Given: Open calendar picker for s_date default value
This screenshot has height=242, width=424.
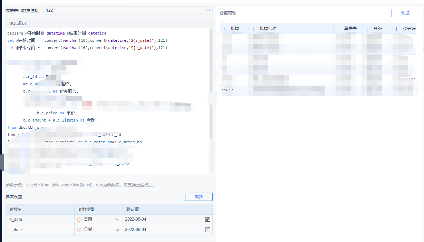Looking at the screenshot, I should [208, 230].
